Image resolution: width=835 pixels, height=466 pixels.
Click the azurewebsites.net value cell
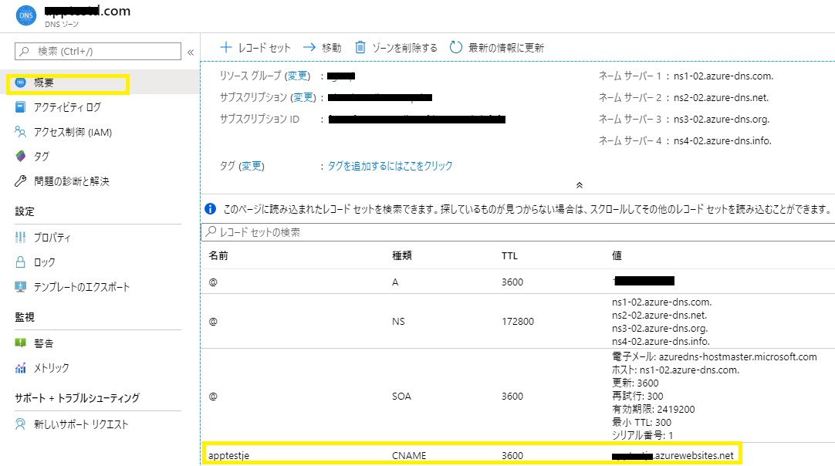coord(673,456)
